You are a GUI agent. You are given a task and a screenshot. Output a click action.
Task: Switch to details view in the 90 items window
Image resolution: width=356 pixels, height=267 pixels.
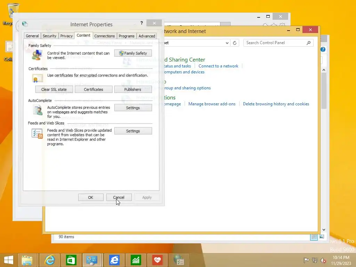tap(314, 237)
